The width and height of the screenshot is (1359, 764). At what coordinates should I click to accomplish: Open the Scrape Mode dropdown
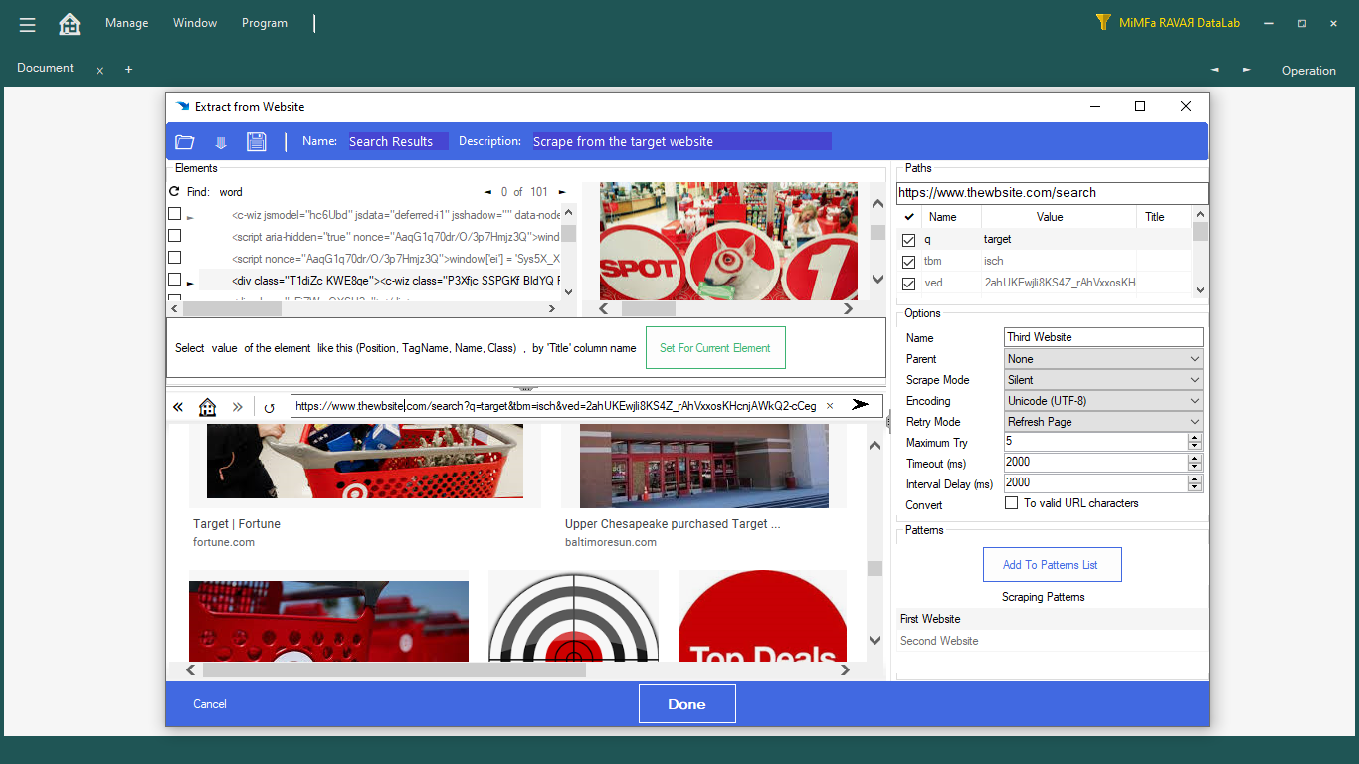tap(1102, 380)
